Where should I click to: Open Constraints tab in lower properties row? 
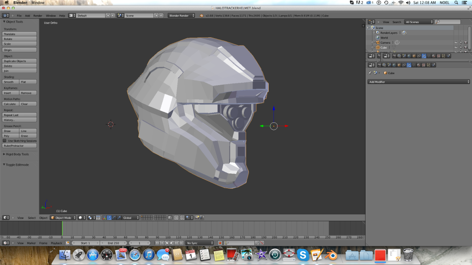point(404,65)
